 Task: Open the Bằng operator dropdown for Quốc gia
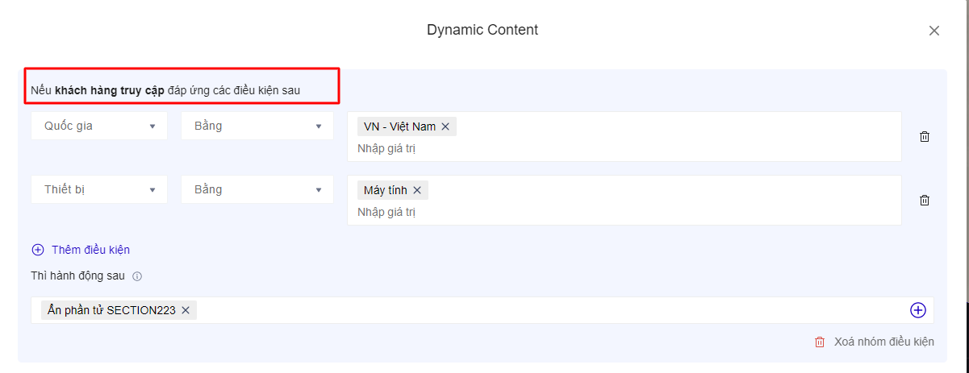point(257,126)
